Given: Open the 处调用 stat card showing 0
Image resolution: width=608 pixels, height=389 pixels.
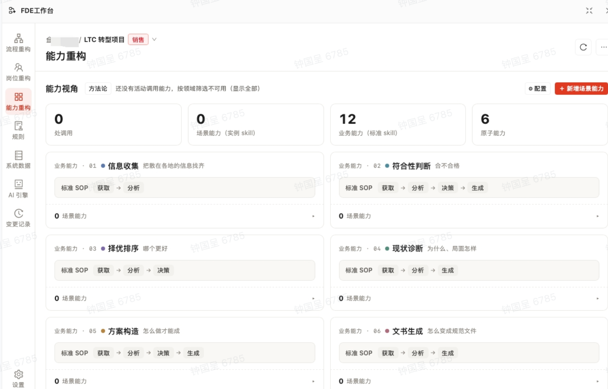Looking at the screenshot, I should click(x=114, y=124).
